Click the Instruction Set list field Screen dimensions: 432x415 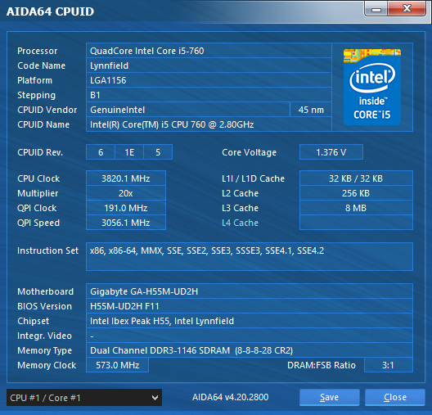(x=250, y=256)
